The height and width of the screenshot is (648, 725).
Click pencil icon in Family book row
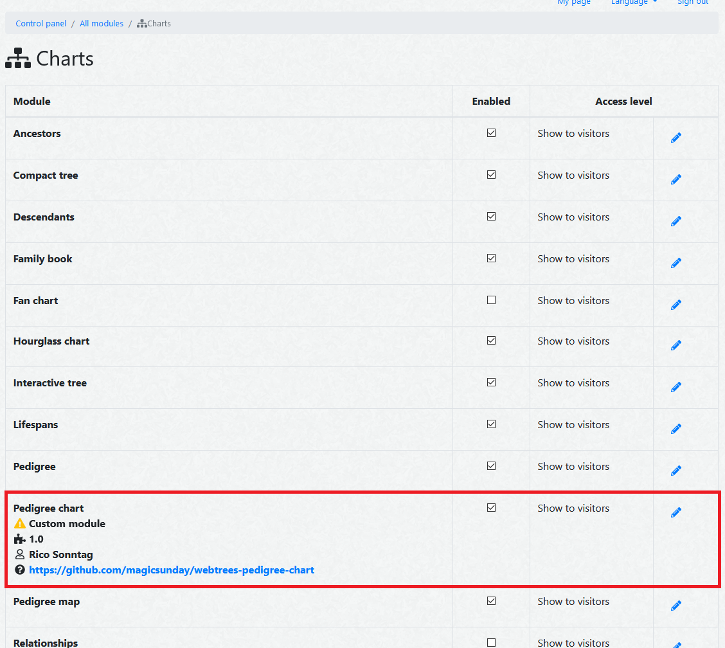click(676, 263)
